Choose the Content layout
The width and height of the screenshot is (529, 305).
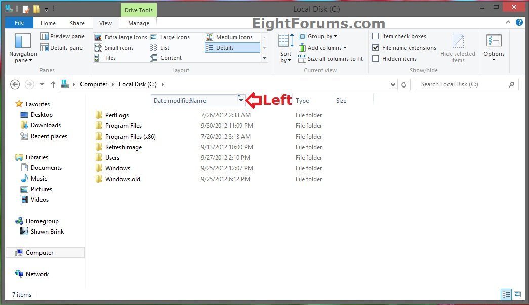point(166,58)
